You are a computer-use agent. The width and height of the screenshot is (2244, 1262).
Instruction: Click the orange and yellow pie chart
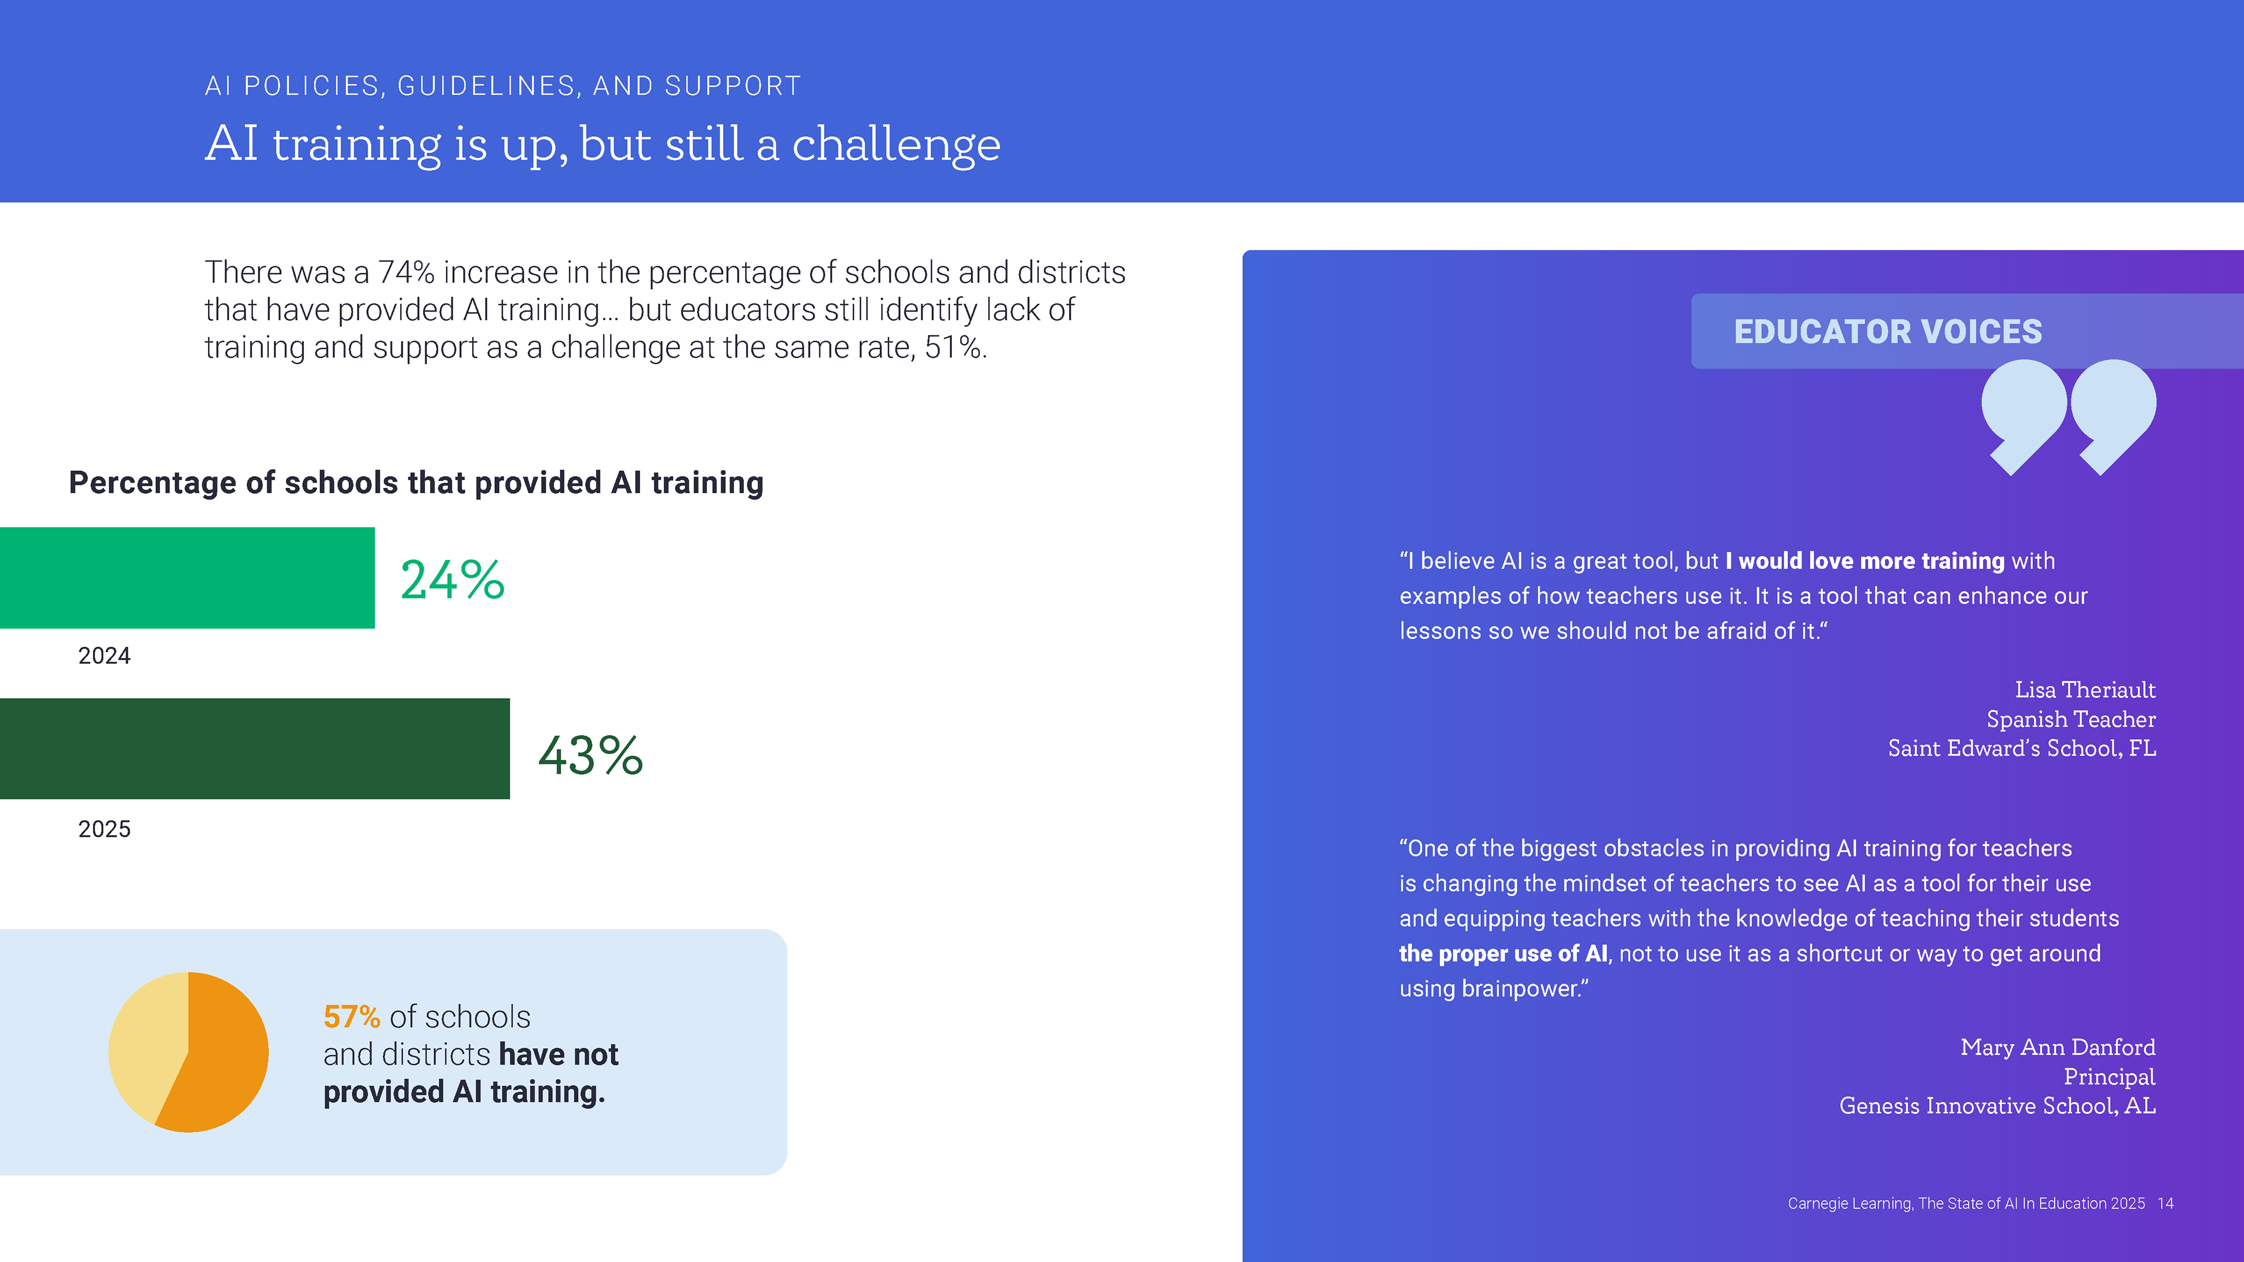188,1052
